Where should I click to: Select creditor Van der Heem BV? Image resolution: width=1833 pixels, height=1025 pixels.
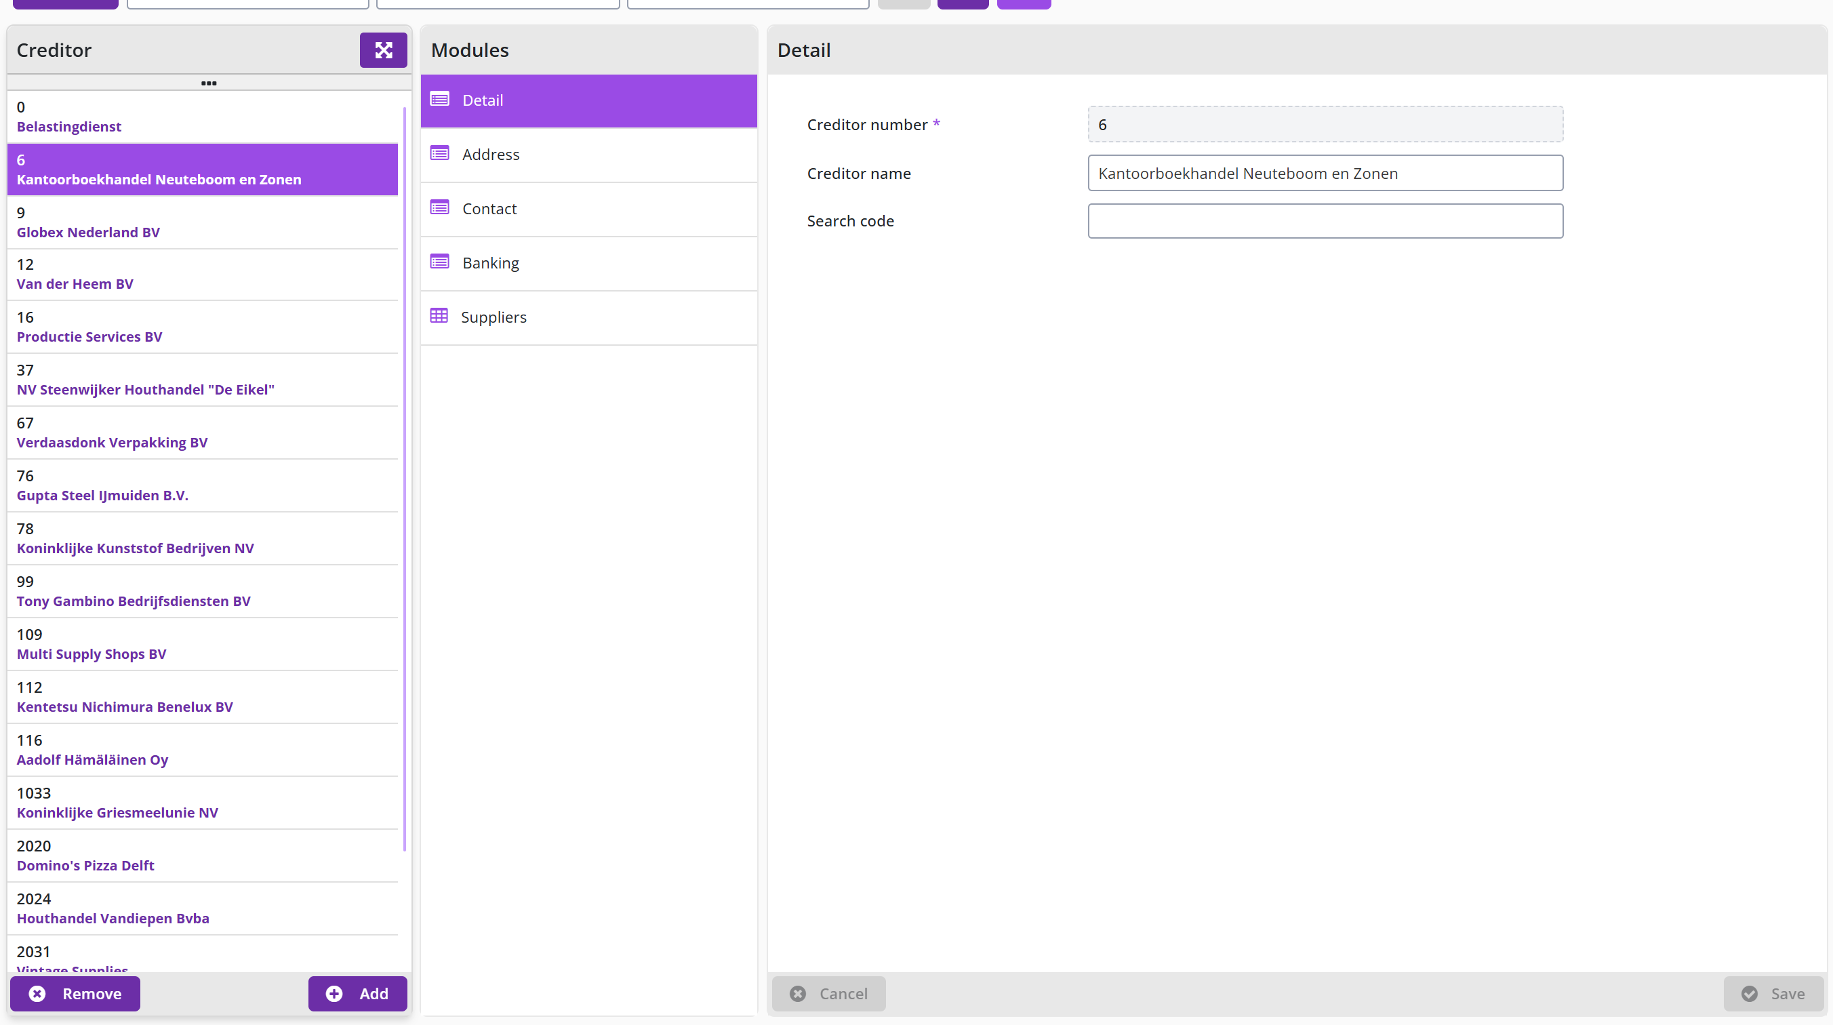[x=203, y=274]
